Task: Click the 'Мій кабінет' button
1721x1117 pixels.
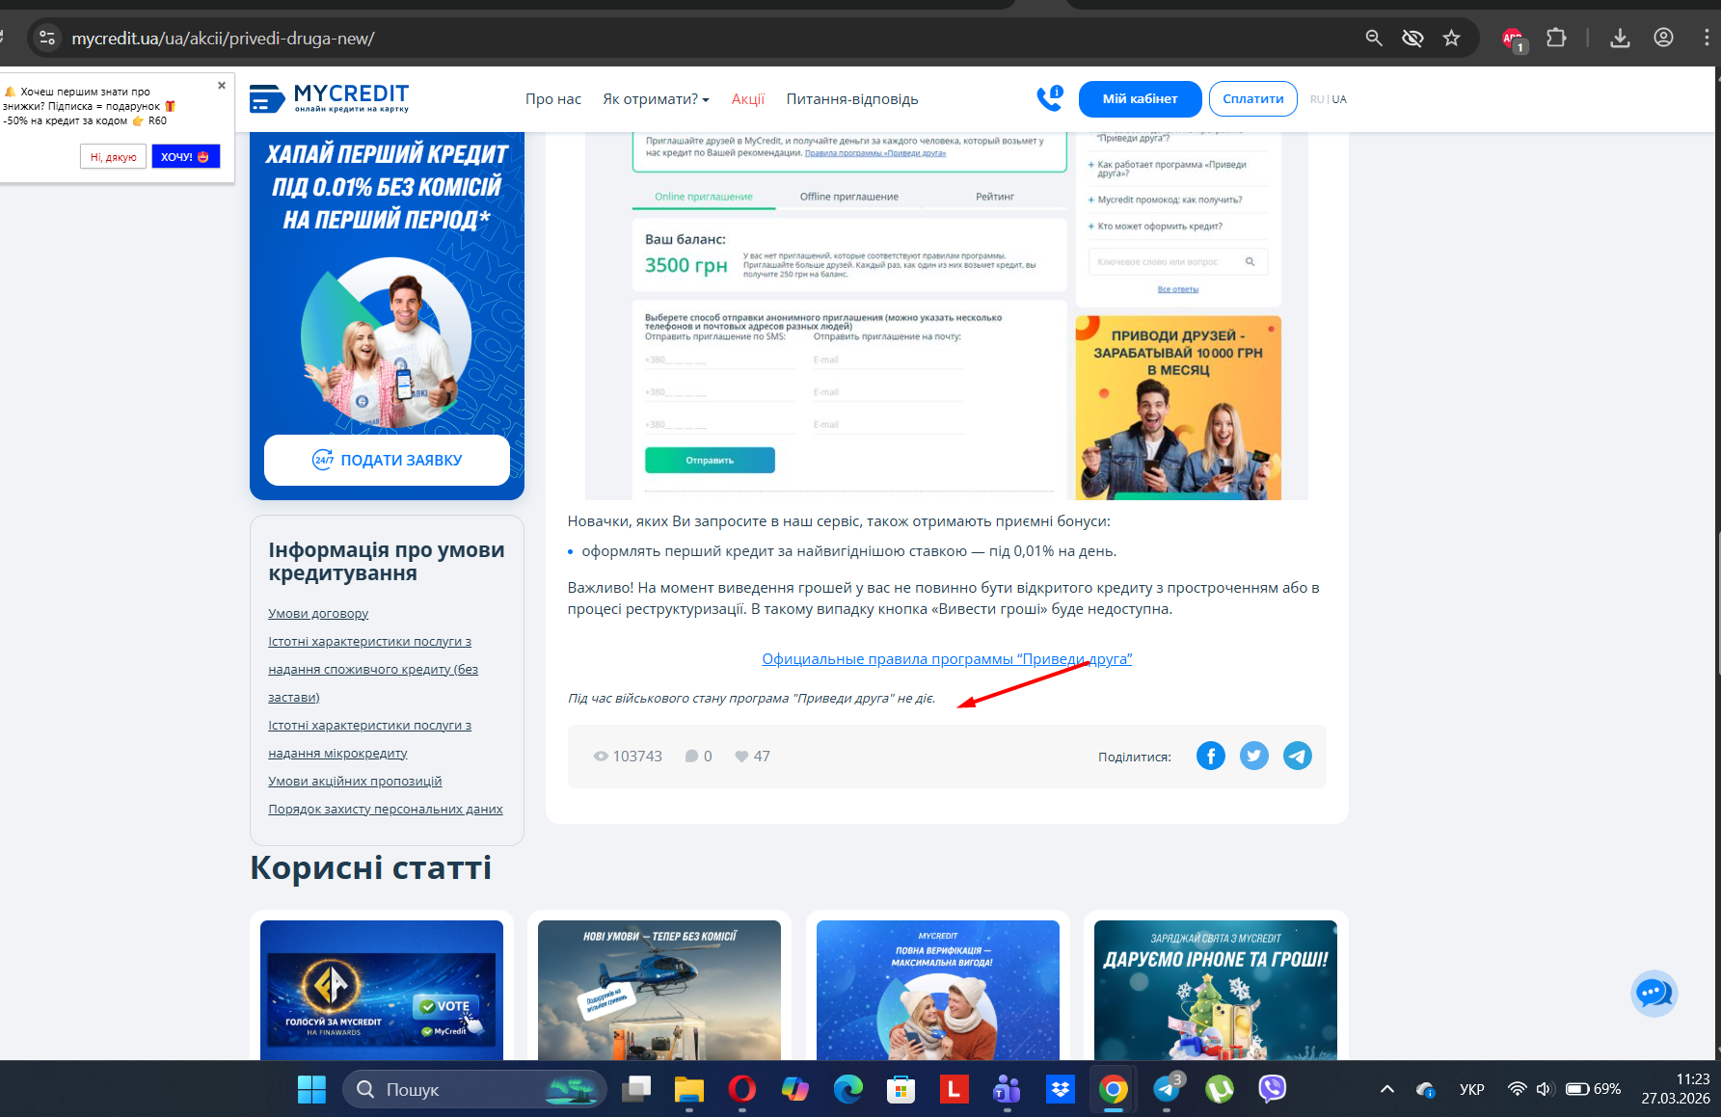Action: tap(1140, 99)
